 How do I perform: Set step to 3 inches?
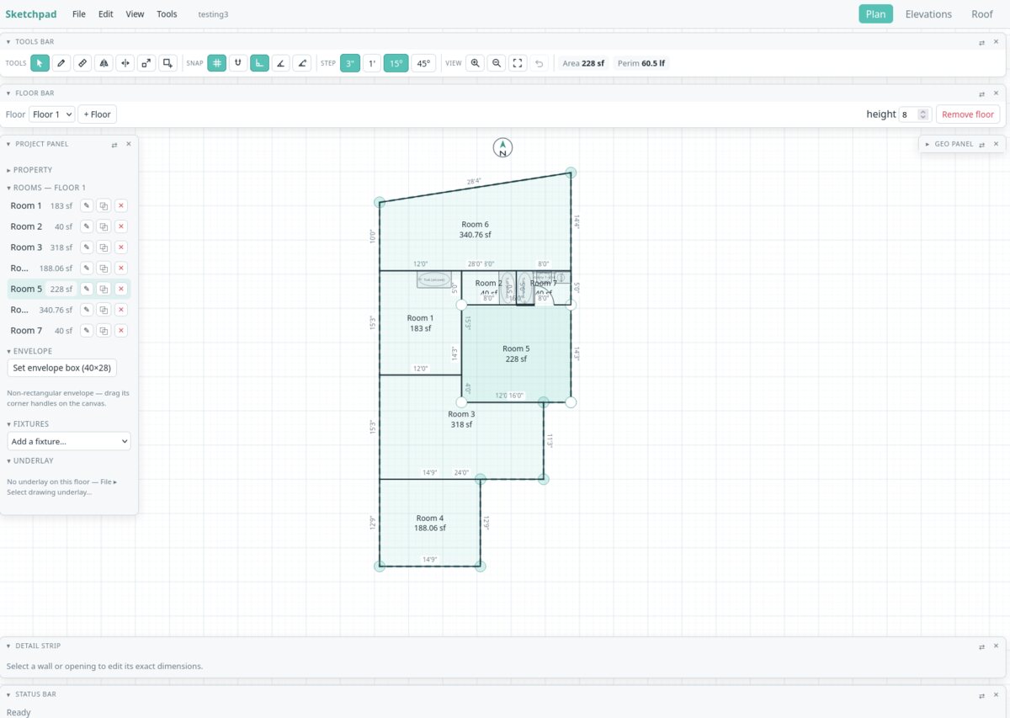pos(350,63)
